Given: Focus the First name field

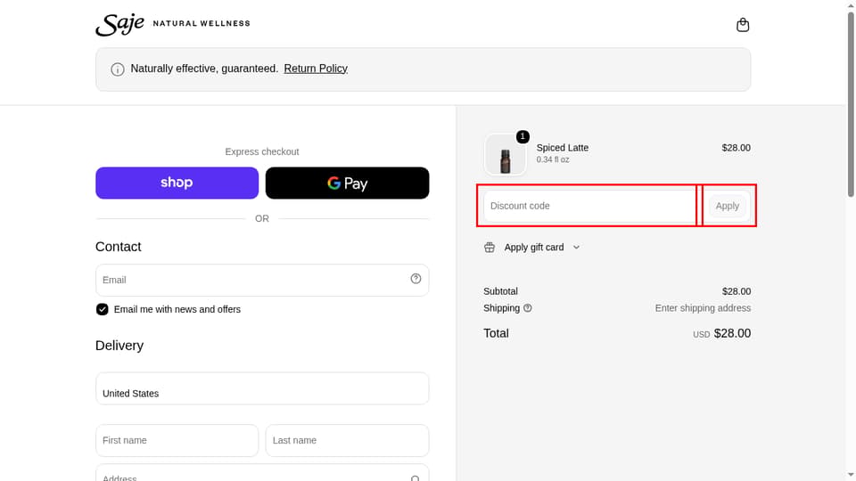Looking at the screenshot, I should point(177,440).
